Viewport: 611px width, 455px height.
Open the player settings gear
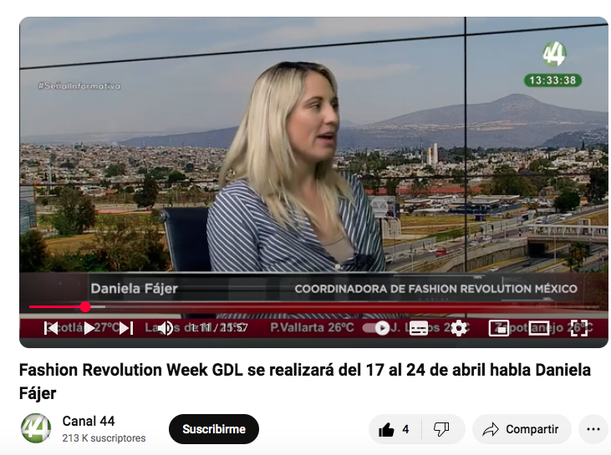click(x=458, y=328)
